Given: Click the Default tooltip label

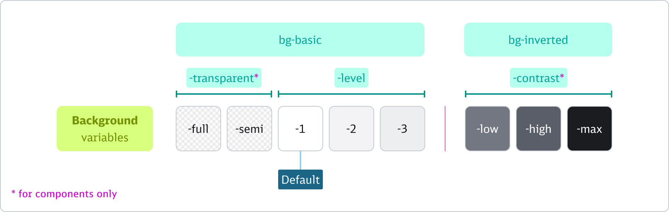Looking at the screenshot, I should pos(300,179).
